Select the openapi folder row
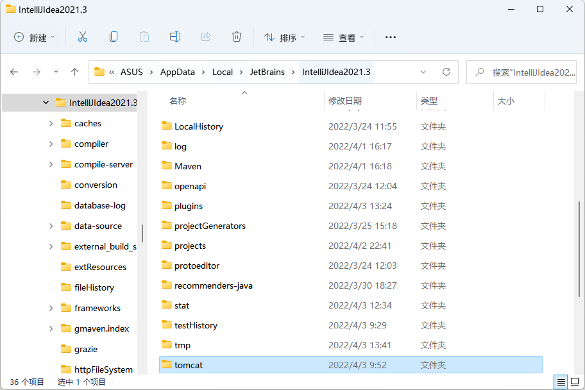Viewport: 585px width, 390px height. coord(351,186)
